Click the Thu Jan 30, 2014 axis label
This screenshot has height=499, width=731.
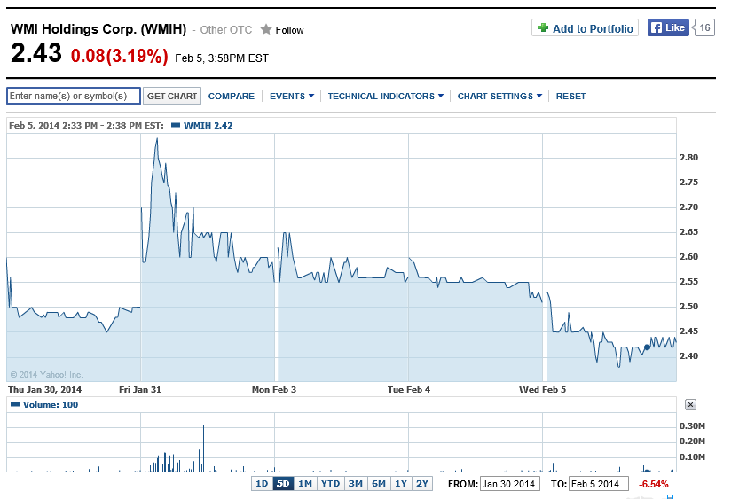click(x=44, y=389)
